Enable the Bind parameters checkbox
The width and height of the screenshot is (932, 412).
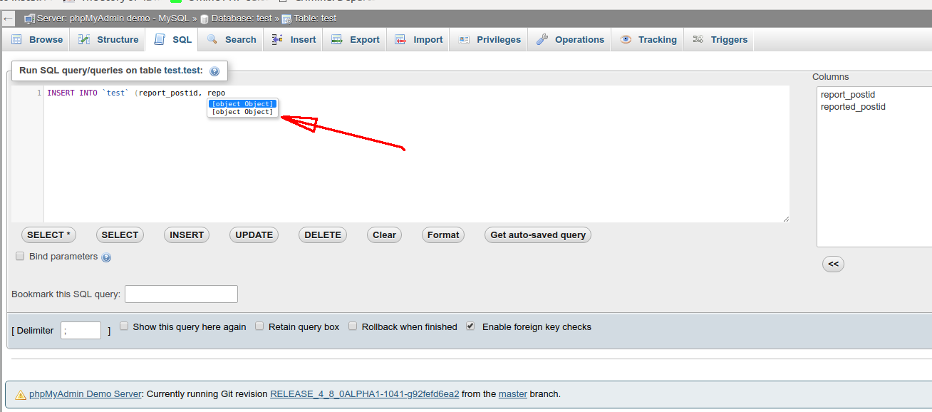coord(19,256)
